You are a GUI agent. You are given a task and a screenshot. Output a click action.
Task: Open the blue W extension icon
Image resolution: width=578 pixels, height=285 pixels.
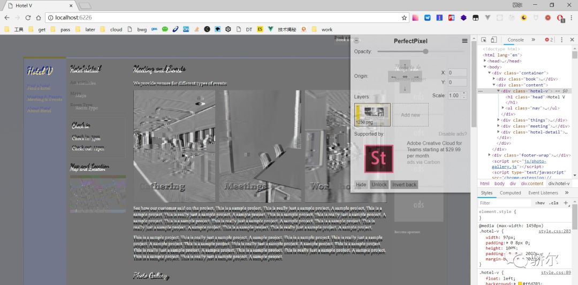427,18
